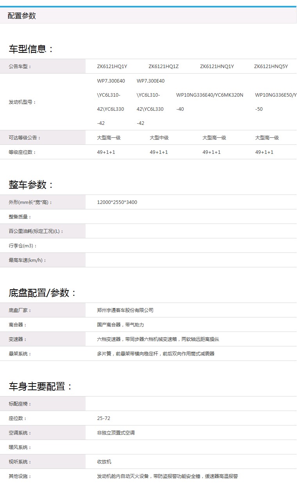Select seat count value 25-72
Image resolution: width=297 pixels, height=483 pixels.
click(104, 418)
